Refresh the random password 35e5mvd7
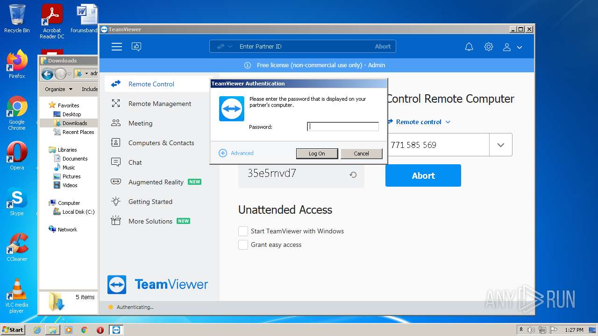 [353, 175]
